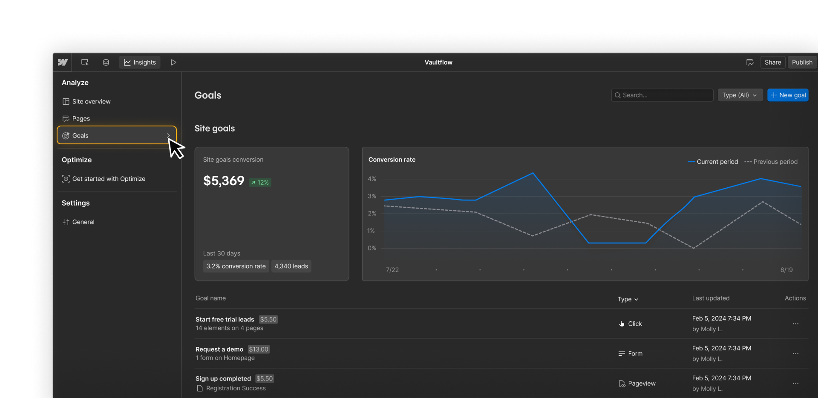Click the Pageview type icon
Screen dimensions: 818x398
622,384
